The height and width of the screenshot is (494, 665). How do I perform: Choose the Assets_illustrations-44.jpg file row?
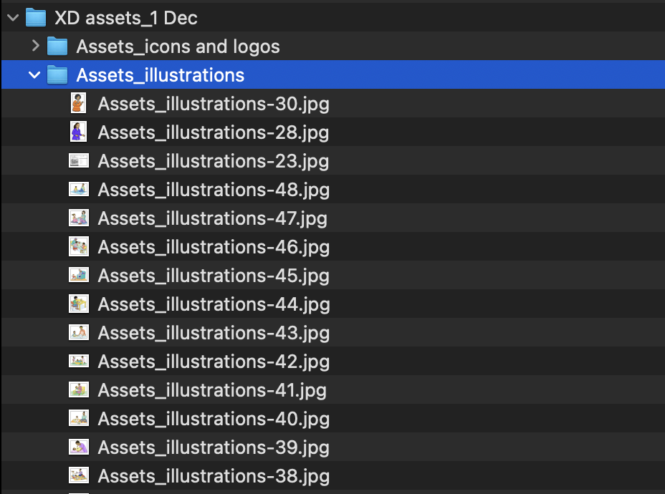point(214,304)
